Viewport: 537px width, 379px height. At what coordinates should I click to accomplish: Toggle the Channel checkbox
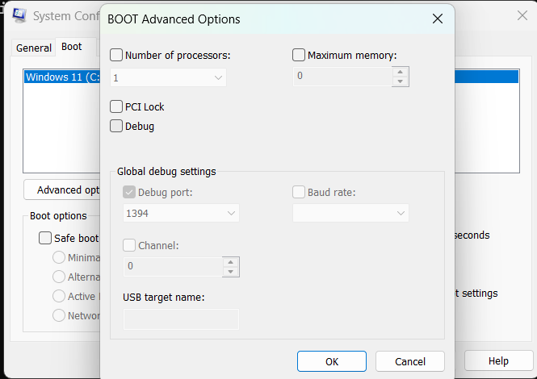click(x=129, y=245)
